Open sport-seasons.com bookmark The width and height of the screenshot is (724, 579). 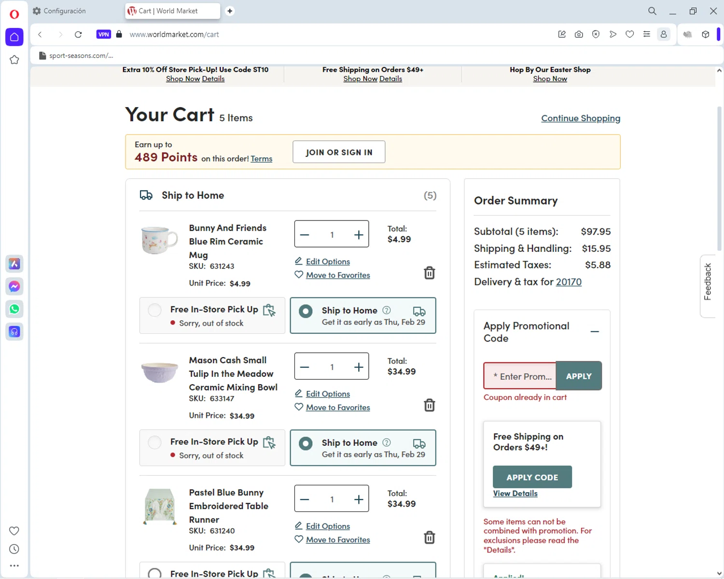click(x=76, y=55)
